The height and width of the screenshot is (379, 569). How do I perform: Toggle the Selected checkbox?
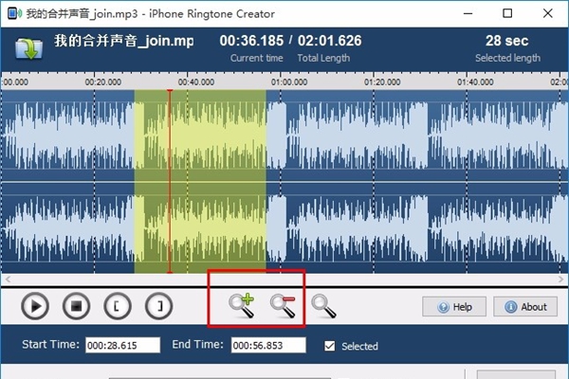tap(329, 346)
